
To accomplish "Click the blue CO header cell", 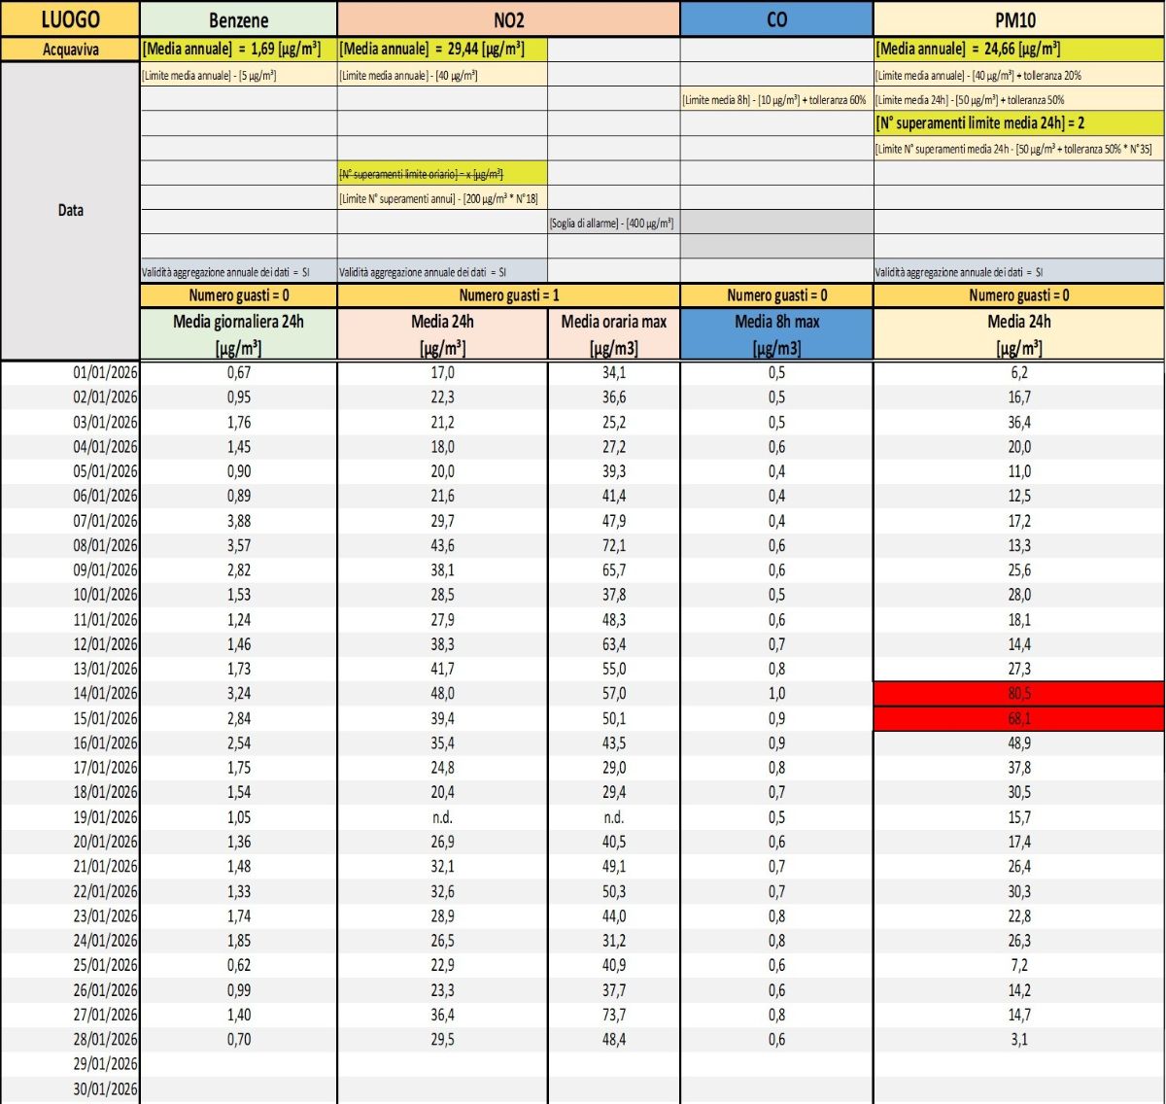I will point(776,18).
